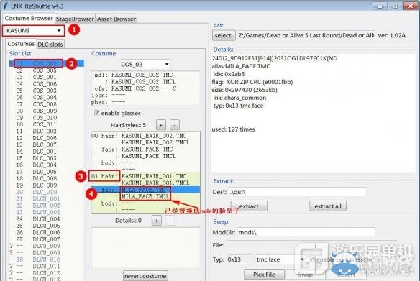The image size is (420, 281).
Task: Add a hairstyle with the plus button
Action: [160, 125]
